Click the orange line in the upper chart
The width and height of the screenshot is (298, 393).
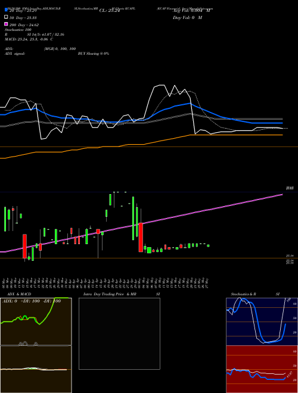click(141, 145)
